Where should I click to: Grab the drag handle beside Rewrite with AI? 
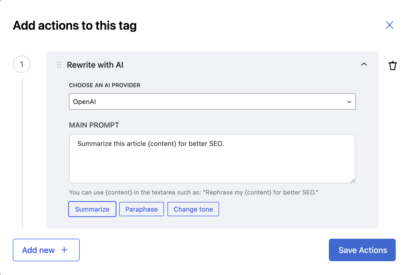(x=59, y=65)
